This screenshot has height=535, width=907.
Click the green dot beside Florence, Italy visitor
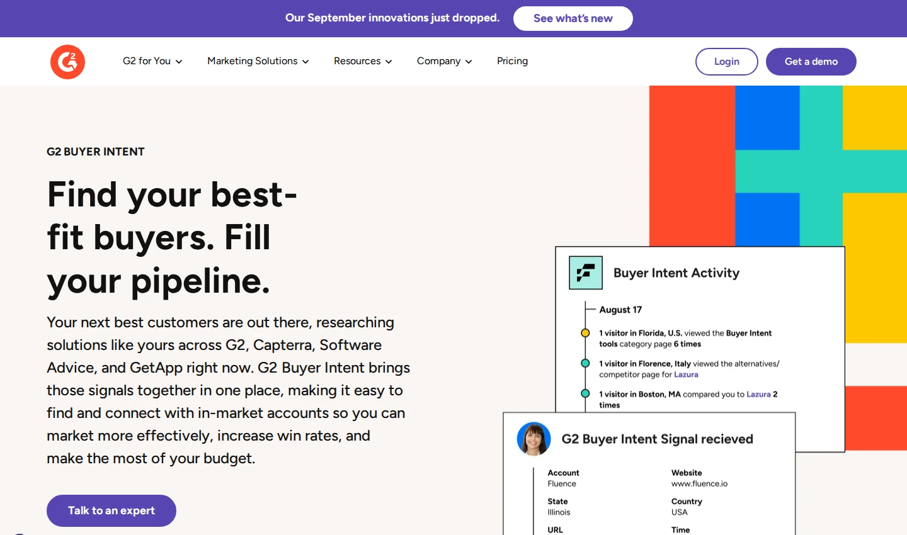(x=585, y=363)
